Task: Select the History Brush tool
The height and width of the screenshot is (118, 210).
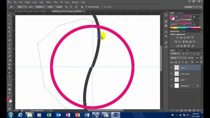Action: (x=10, y=52)
